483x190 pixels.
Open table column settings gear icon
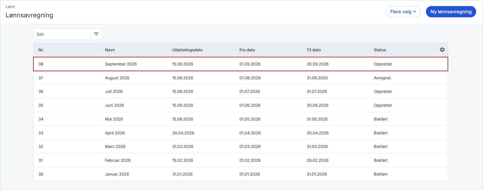pyautogui.click(x=442, y=50)
